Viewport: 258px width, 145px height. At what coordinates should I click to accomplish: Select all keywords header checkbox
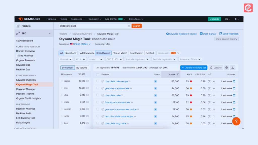pos(98,75)
